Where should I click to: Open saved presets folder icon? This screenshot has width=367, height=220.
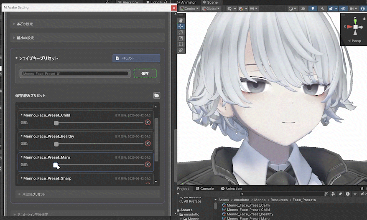(157, 96)
